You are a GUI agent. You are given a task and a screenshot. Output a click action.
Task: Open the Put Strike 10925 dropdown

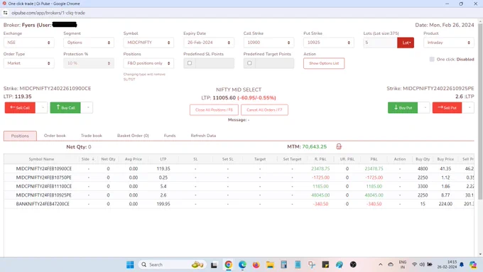(329, 43)
